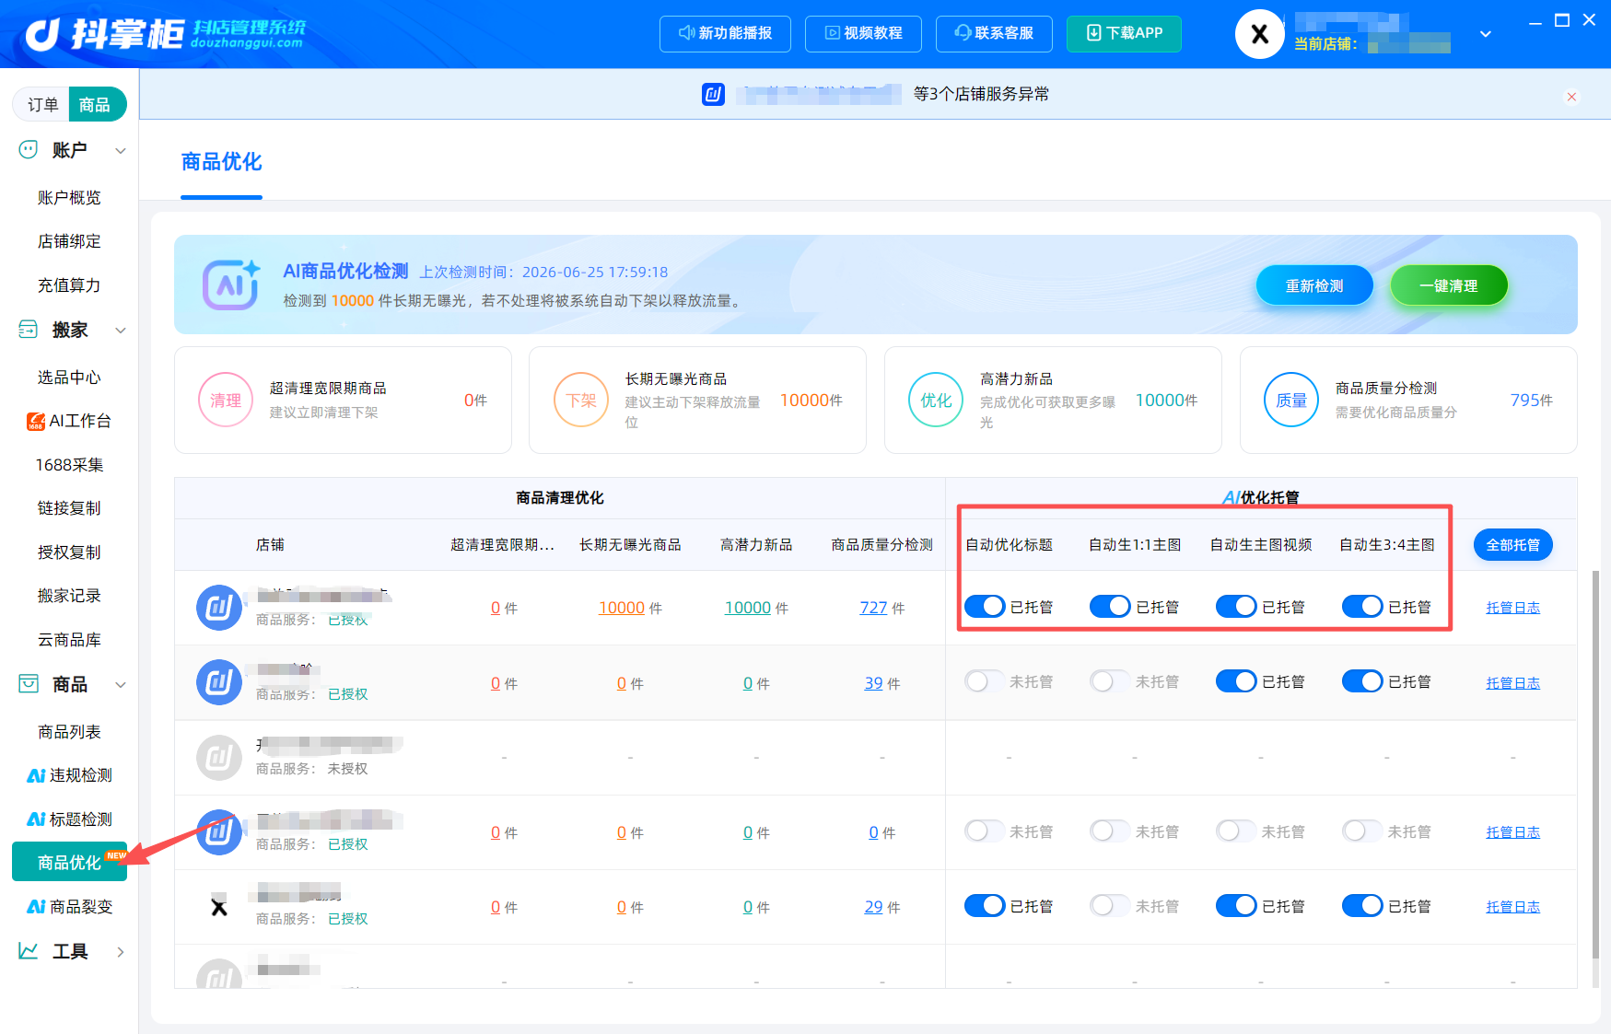The height and width of the screenshot is (1034, 1611).
Task: Click the AI icon beside 商品裂变
Action: coord(36,906)
